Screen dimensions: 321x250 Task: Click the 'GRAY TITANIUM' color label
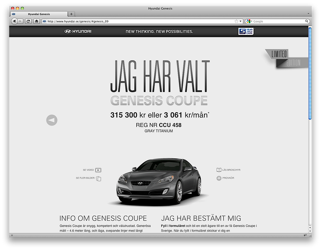[x=159, y=131]
